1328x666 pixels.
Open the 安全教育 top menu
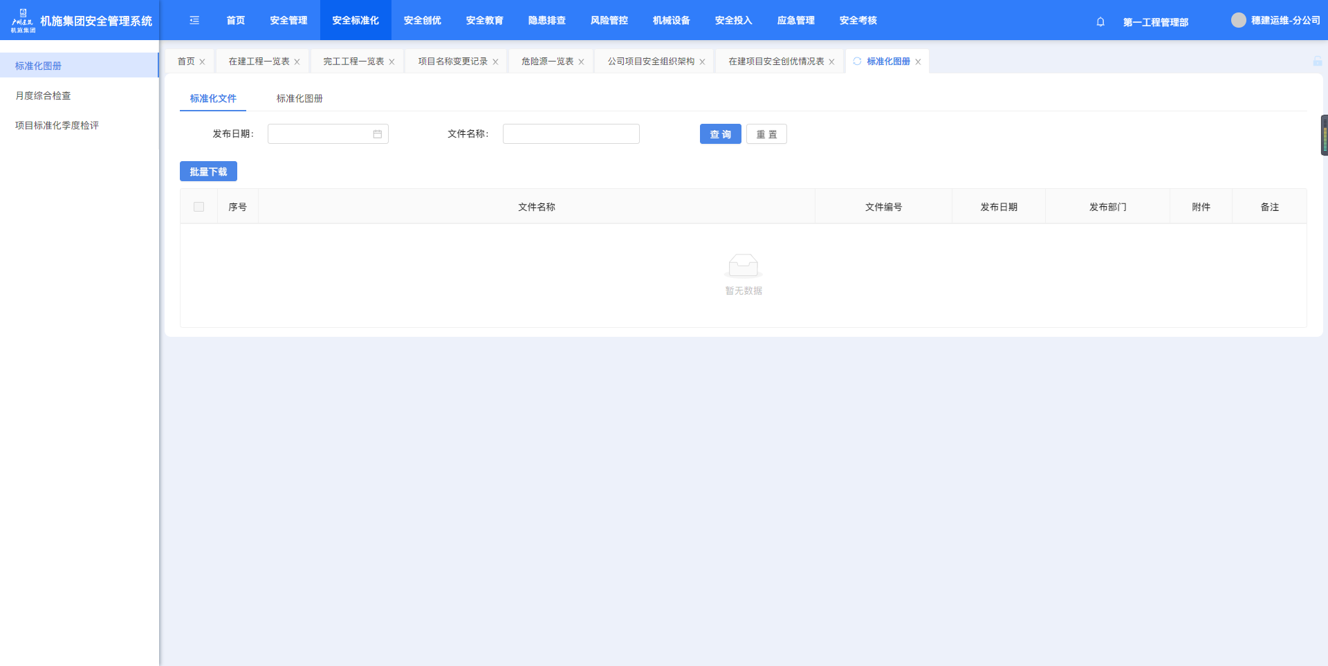(x=484, y=21)
